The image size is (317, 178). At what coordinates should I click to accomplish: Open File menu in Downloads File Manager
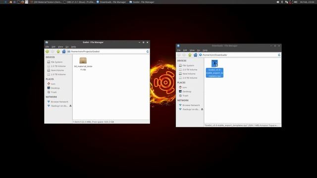point(179,50)
